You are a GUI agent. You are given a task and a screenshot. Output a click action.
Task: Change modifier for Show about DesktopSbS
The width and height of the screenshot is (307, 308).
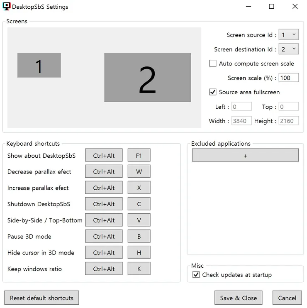pyautogui.click(x=104, y=155)
